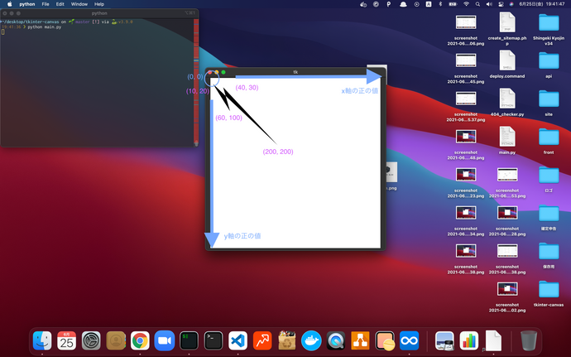The height and width of the screenshot is (357, 571).
Task: Click the Bluetooth menu bar icon
Action: click(440, 4)
